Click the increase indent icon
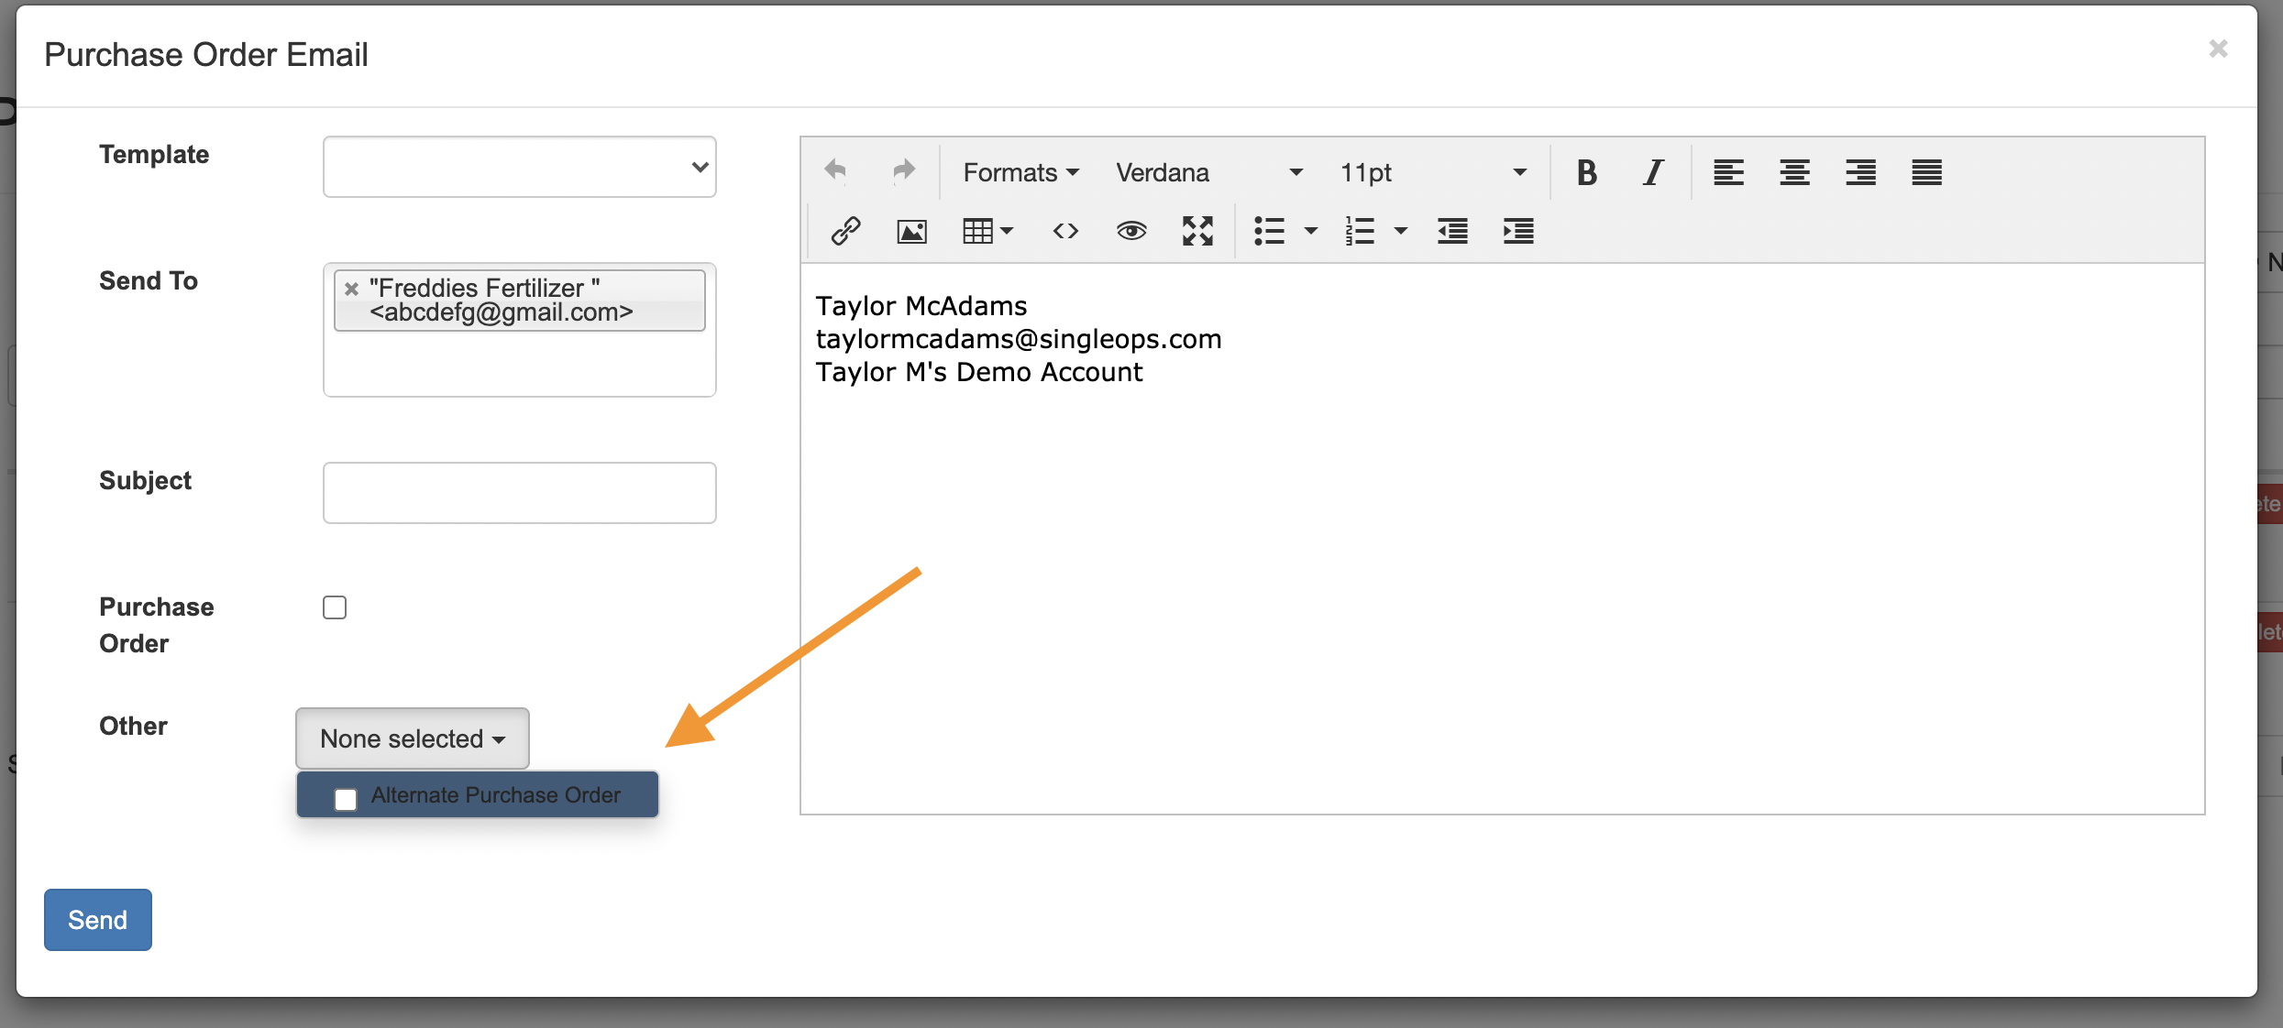This screenshot has height=1028, width=2283. click(1518, 231)
